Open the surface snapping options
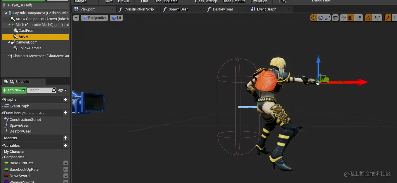Viewport: 397px width, 183px height. [343, 18]
